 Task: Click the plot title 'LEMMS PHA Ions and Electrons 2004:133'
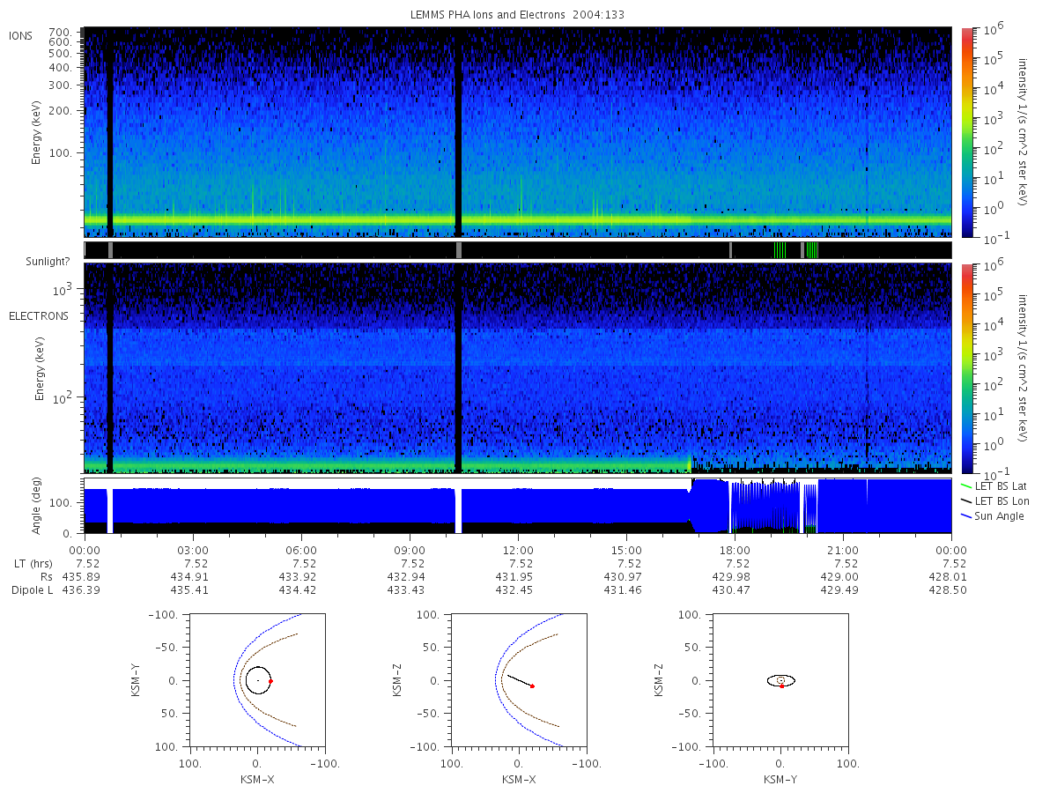[518, 15]
